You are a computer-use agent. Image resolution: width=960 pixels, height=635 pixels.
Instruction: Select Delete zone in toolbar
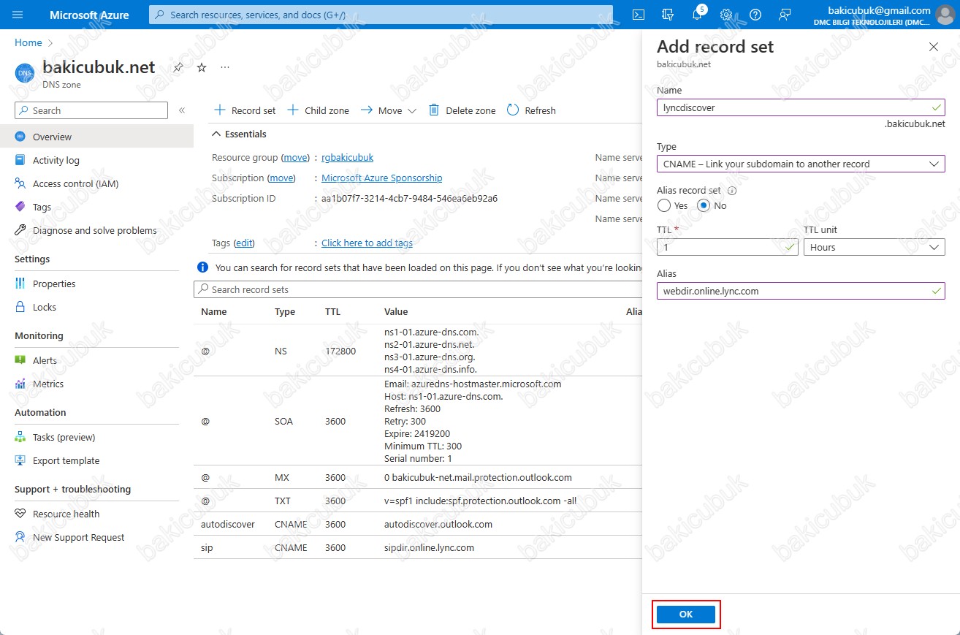tap(462, 110)
